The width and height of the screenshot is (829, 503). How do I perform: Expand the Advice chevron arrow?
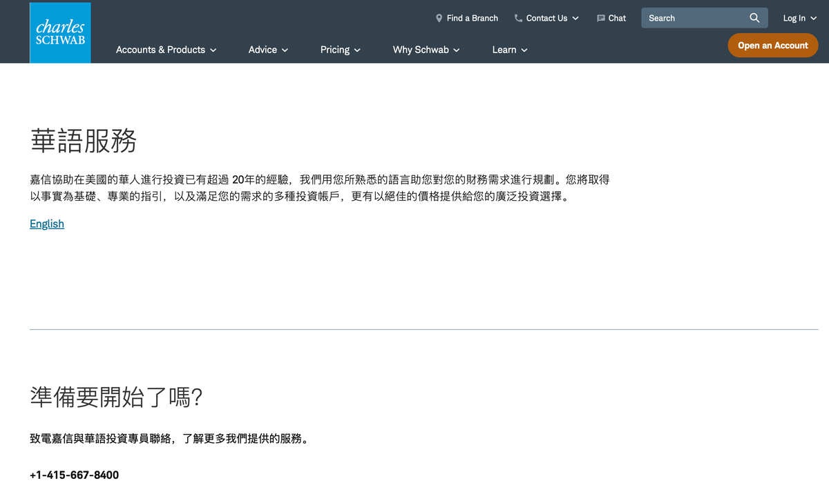pyautogui.click(x=285, y=50)
